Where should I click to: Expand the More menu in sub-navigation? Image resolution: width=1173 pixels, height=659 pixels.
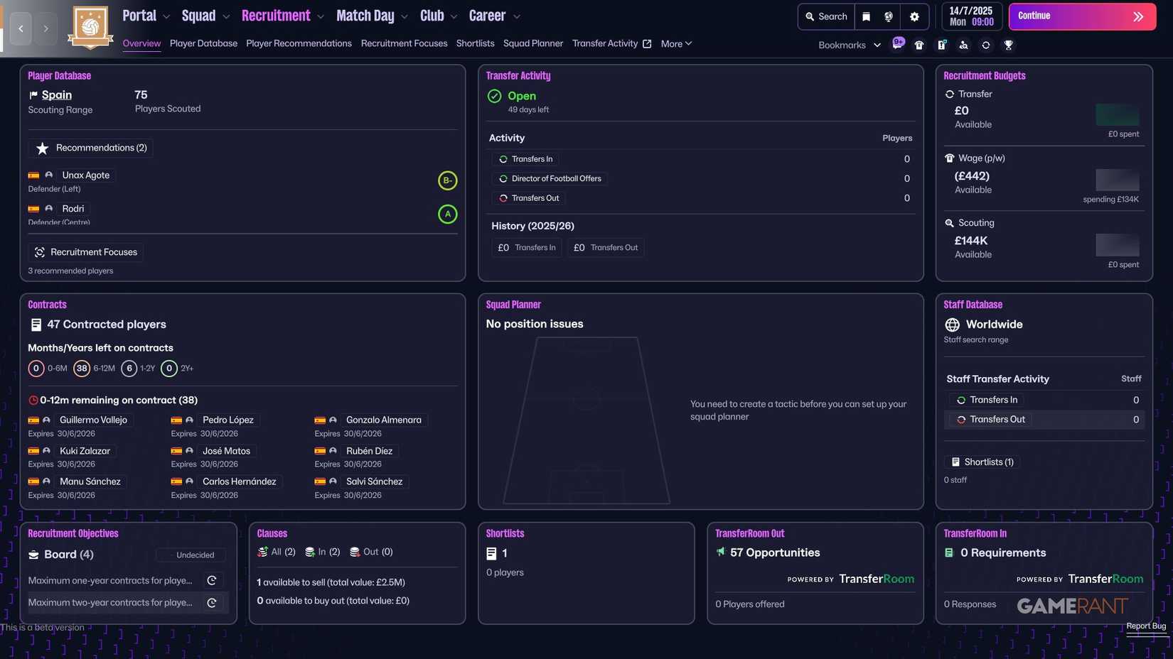point(675,44)
